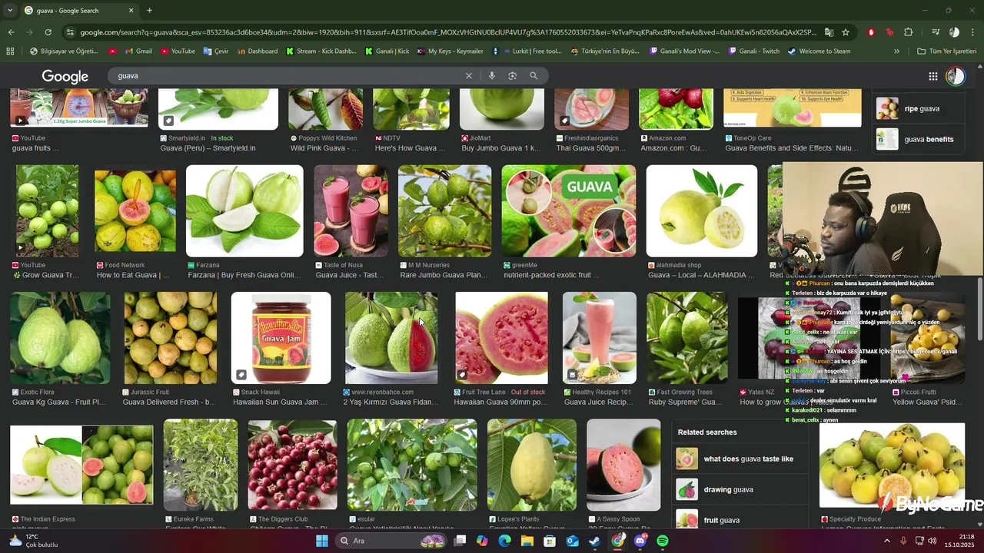Bookmark this page with the star icon
Viewport: 984px width, 553px height.
[846, 32]
